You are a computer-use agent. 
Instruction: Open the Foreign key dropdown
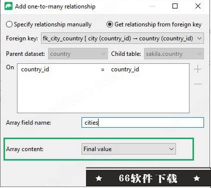[x=122, y=38]
